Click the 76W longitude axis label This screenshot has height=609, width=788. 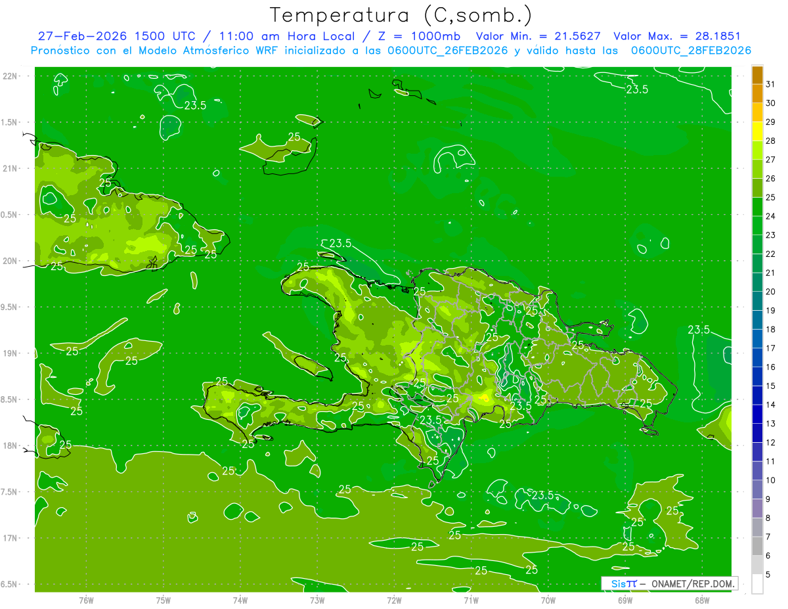coord(86,600)
